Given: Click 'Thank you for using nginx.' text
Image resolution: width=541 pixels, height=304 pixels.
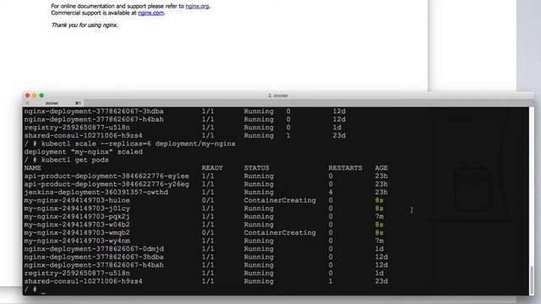Looking at the screenshot, I should pyautogui.click(x=85, y=25).
